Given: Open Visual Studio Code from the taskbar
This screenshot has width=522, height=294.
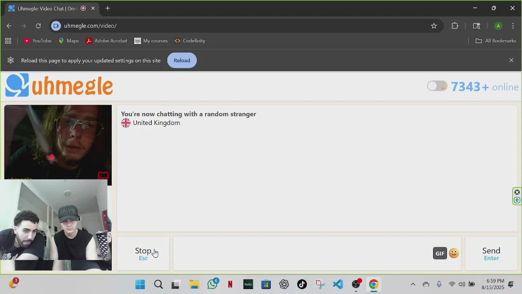Looking at the screenshot, I should (x=338, y=284).
